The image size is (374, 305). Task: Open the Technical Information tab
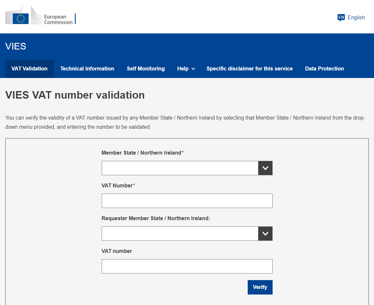click(x=87, y=69)
